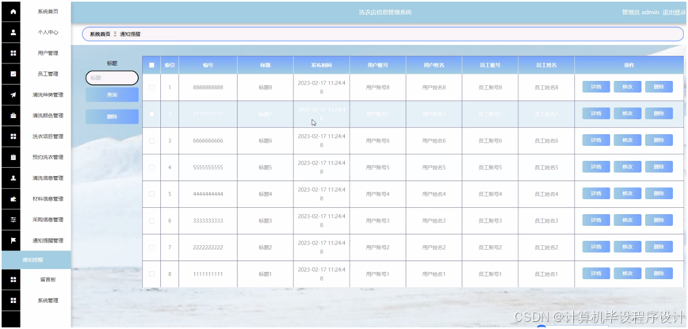
Task: Open 详情 for row 标题2
Action: [596, 247]
